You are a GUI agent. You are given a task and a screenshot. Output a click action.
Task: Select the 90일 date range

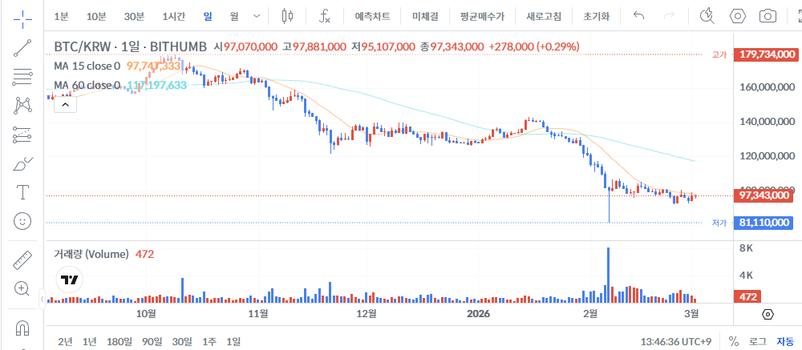152,341
